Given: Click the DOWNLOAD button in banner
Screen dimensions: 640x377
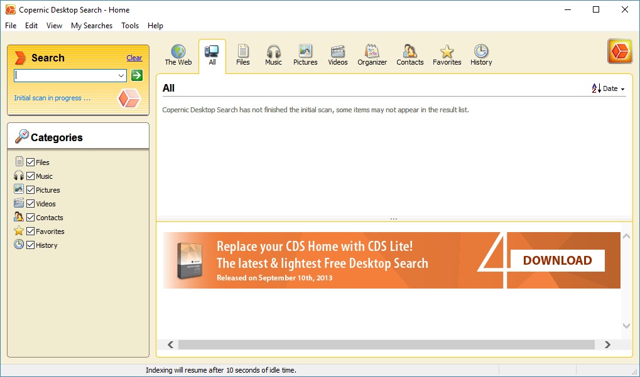Looking at the screenshot, I should click(557, 260).
